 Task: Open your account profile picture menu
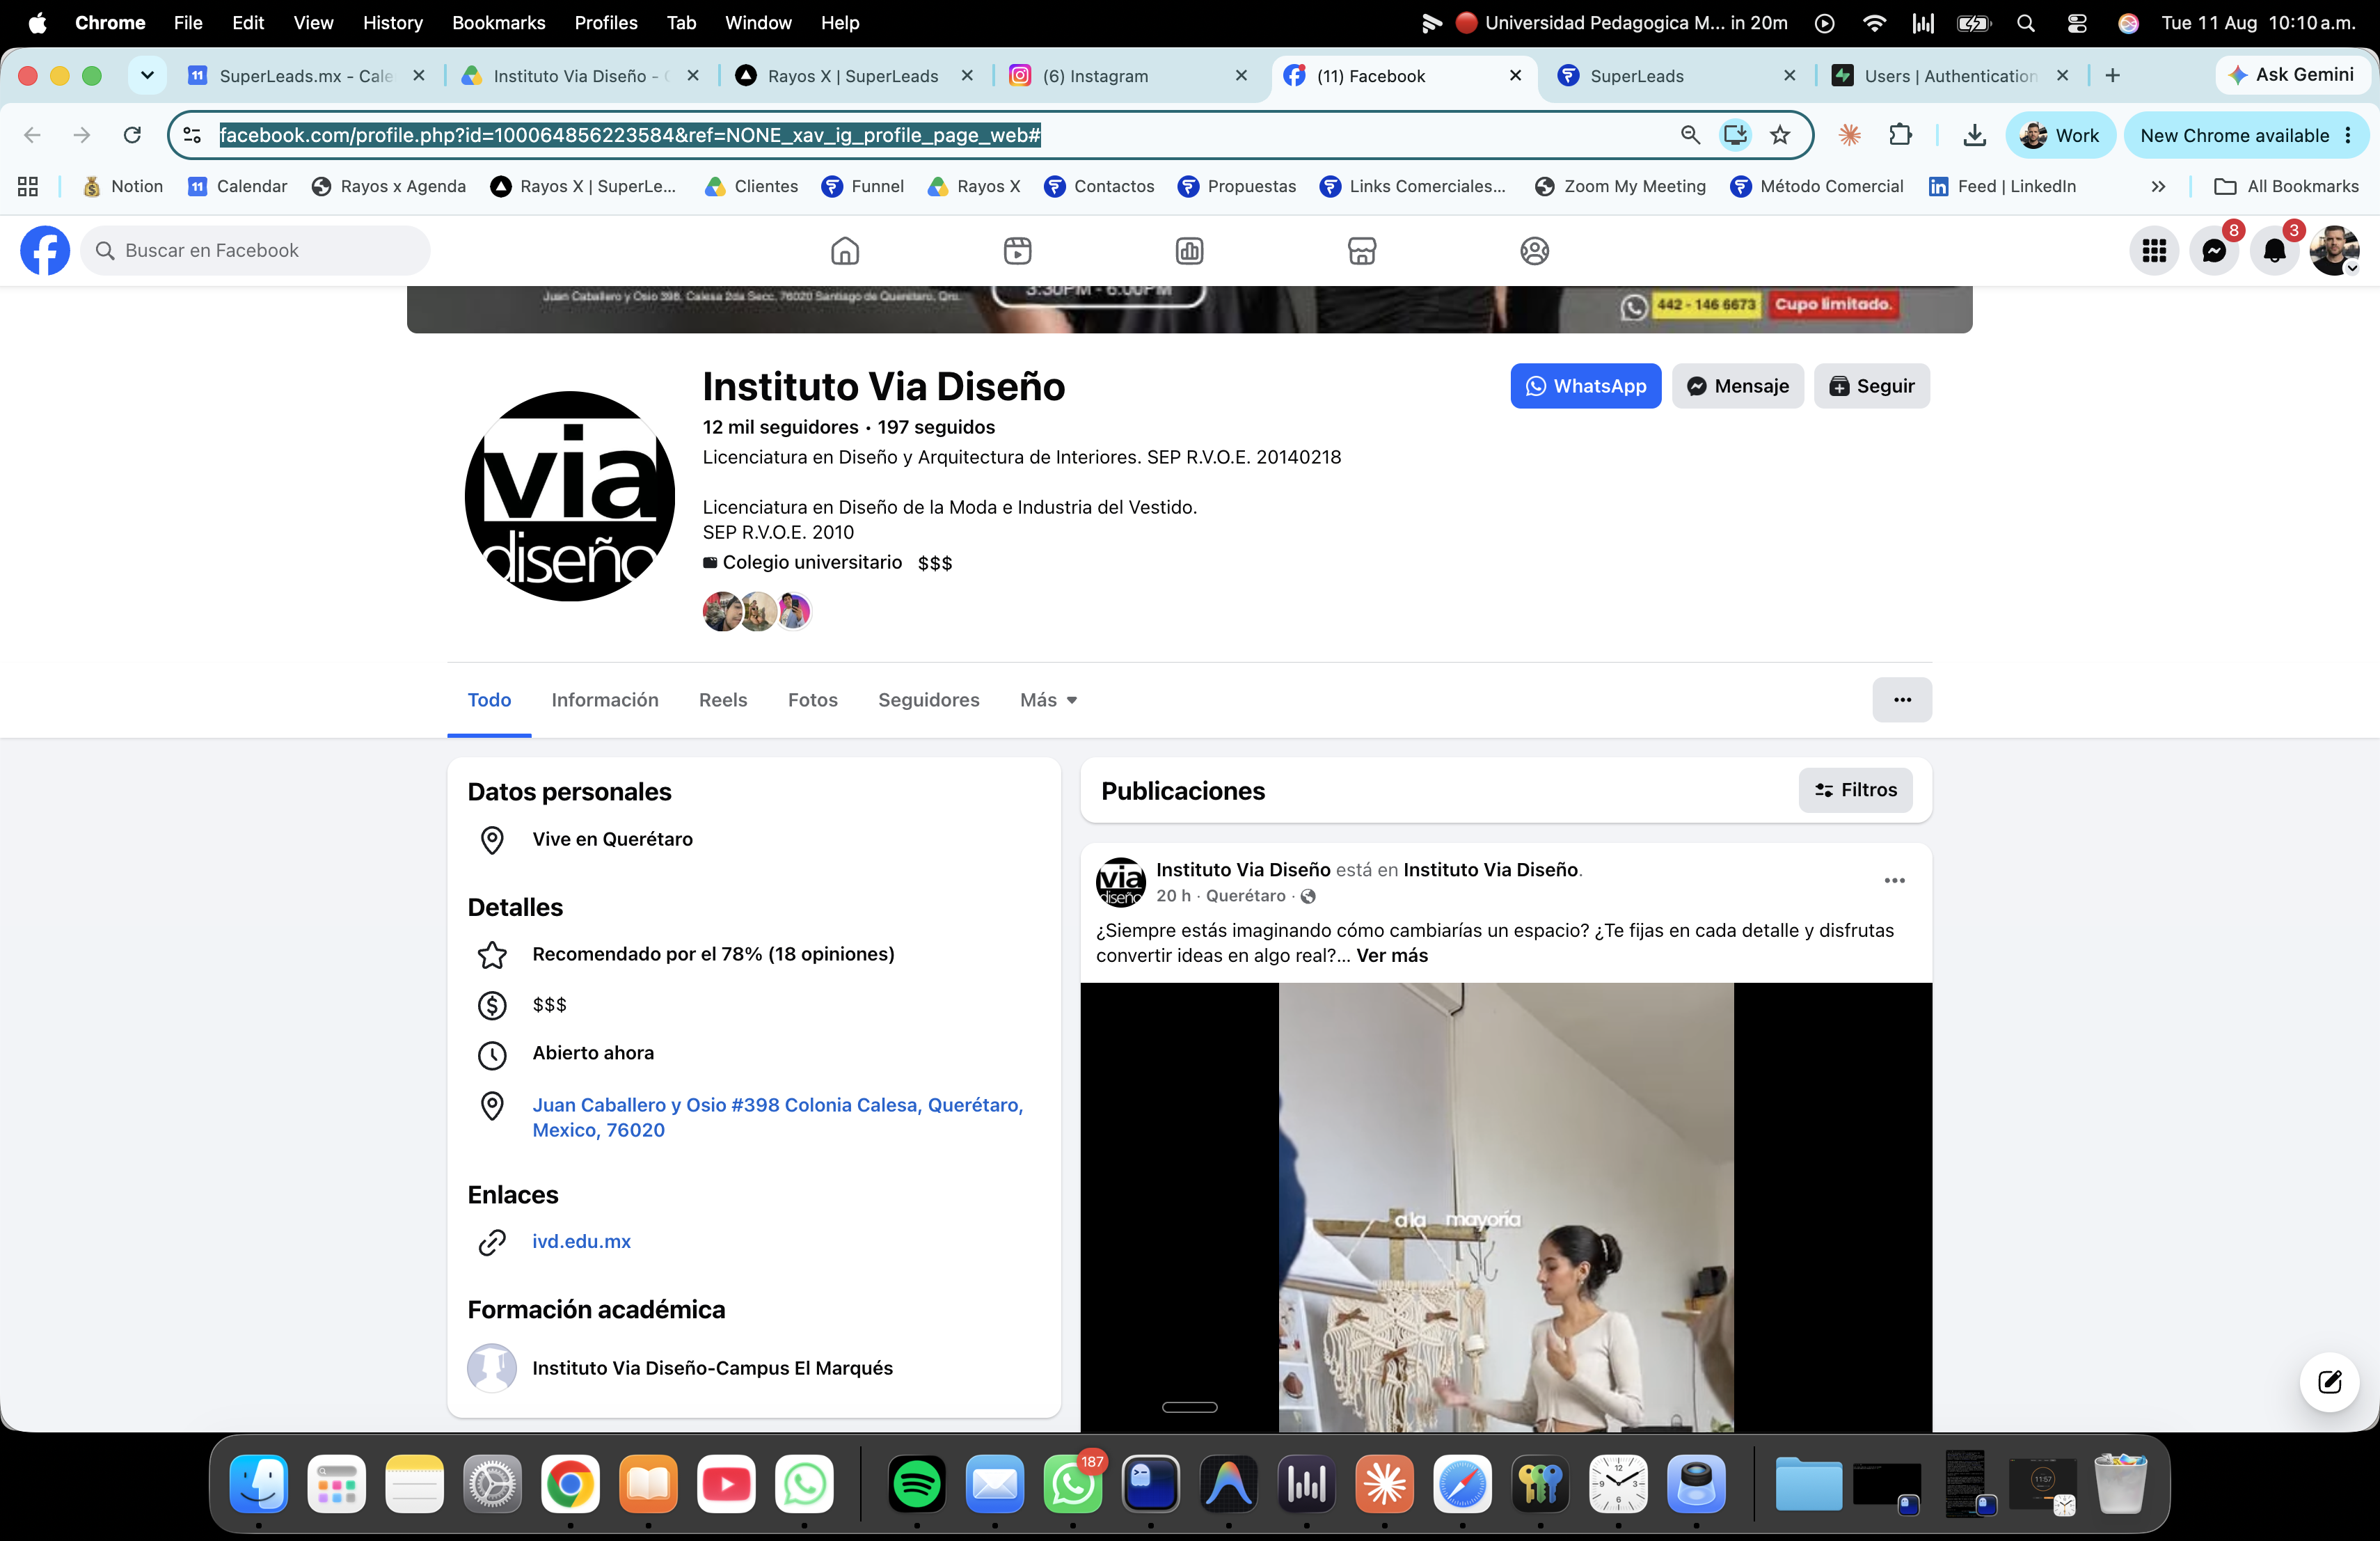click(2334, 250)
